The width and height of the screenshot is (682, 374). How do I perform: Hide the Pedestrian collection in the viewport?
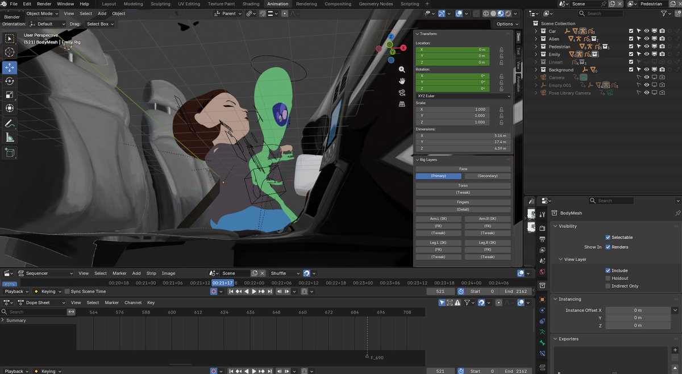[647, 47]
